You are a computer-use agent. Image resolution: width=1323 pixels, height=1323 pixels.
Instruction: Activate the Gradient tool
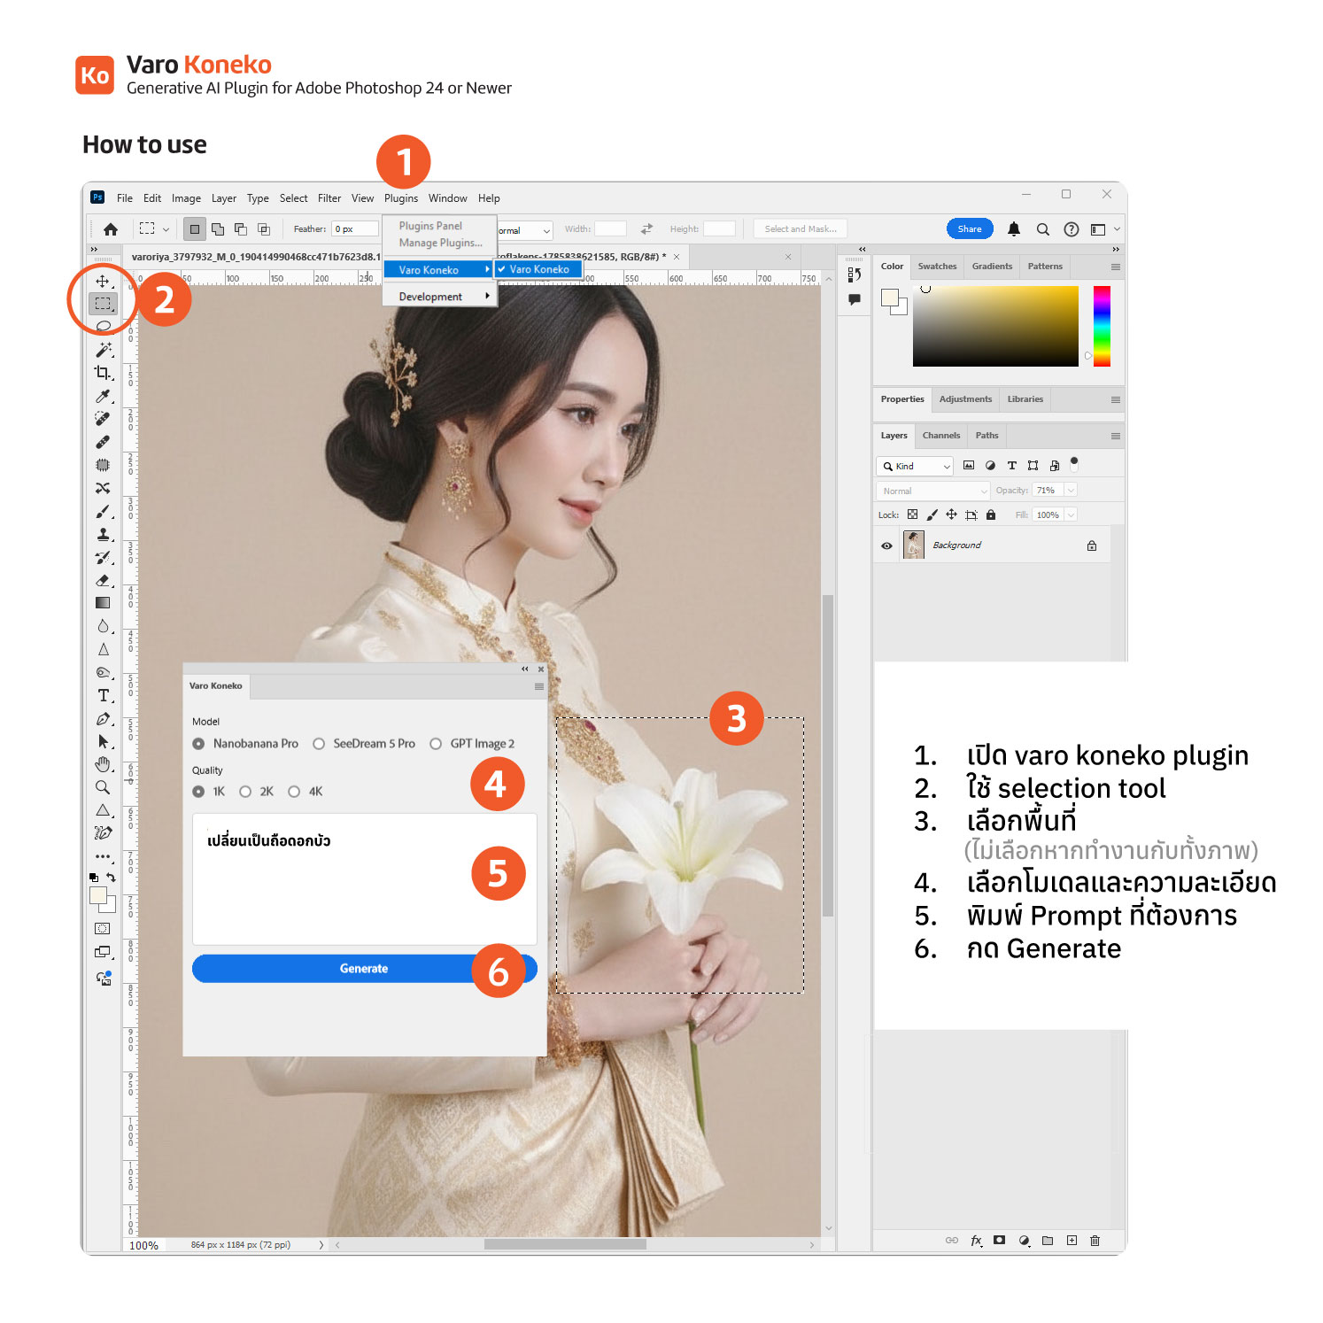(x=103, y=603)
